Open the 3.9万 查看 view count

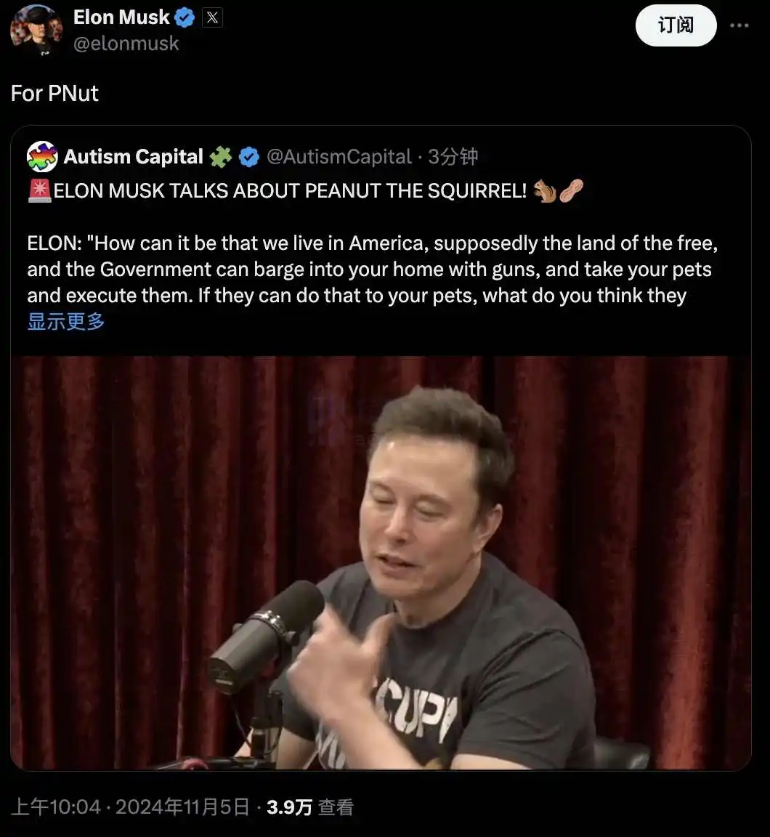coord(310,806)
